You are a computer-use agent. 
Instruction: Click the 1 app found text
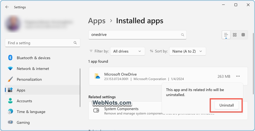tap(98, 61)
